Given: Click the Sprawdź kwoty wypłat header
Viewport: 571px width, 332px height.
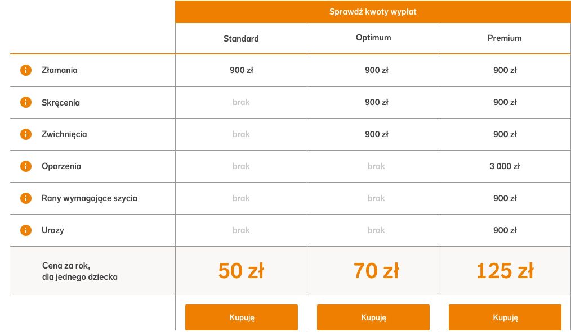Looking at the screenshot, I should [373, 12].
